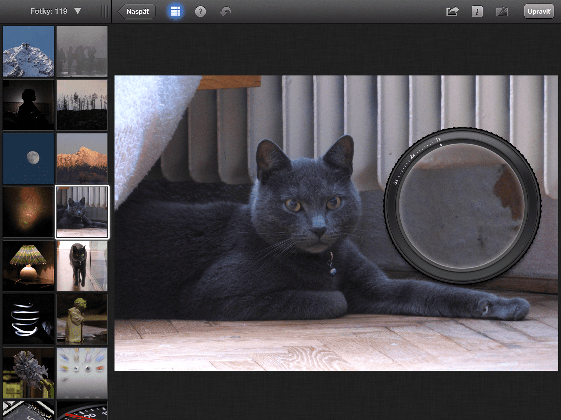Select the hyacinth flower thumbnail
This screenshot has width=561, height=420.
(x=28, y=373)
